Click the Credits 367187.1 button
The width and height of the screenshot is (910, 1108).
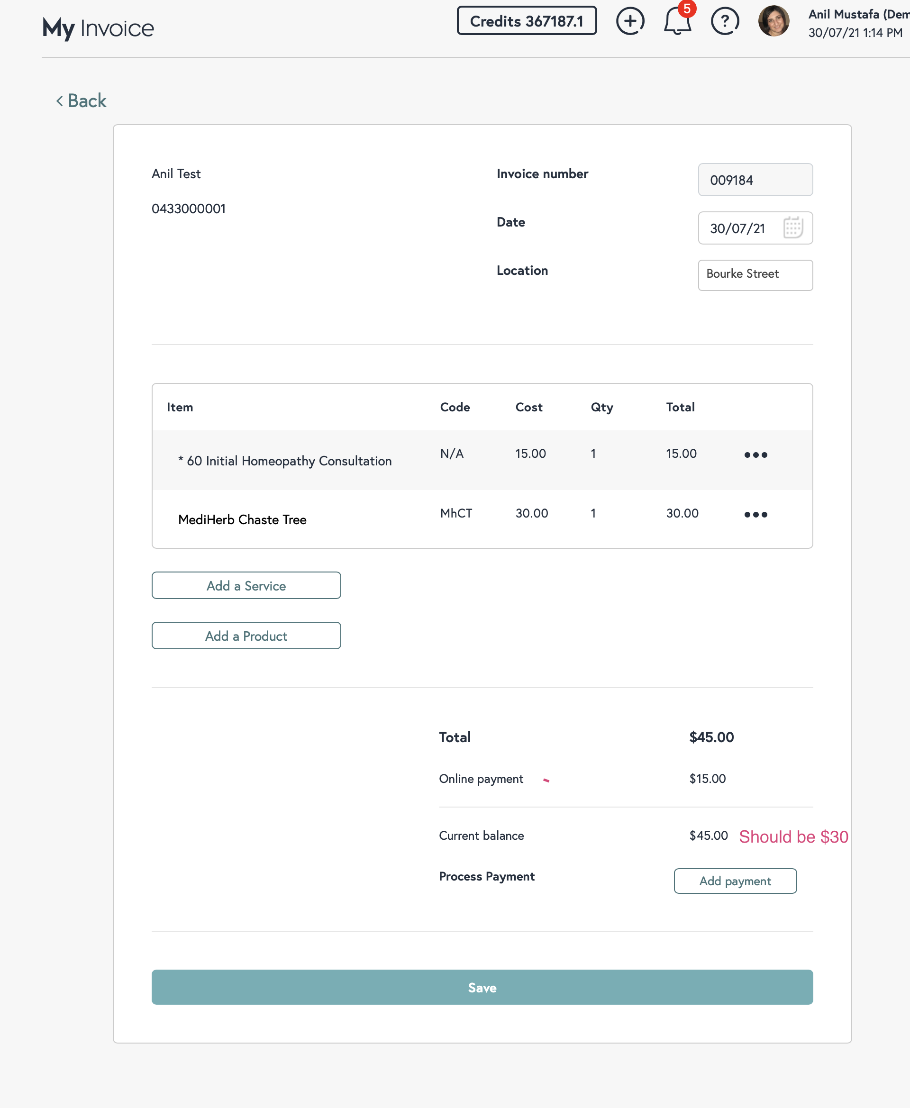coord(526,21)
